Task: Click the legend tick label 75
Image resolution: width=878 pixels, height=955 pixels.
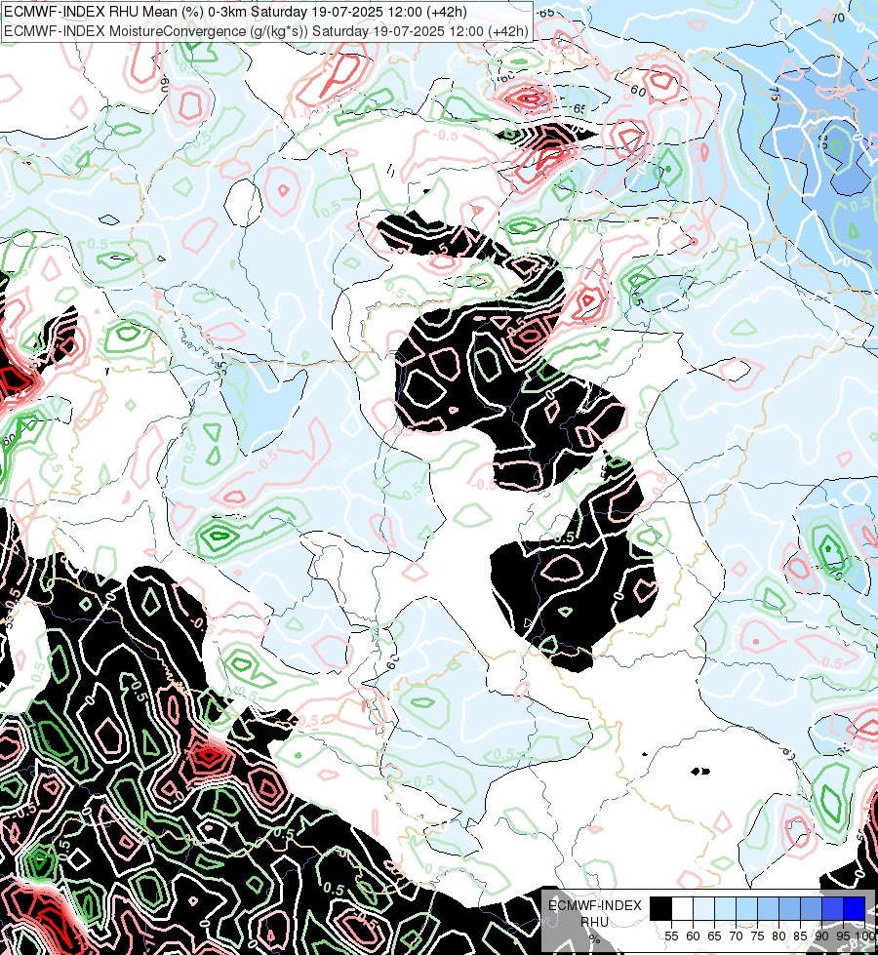Action: click(757, 936)
